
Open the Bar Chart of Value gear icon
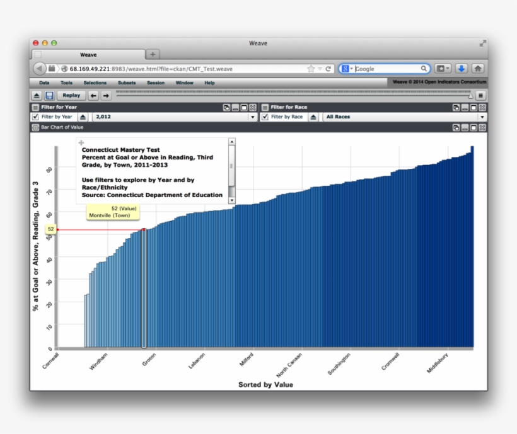click(35, 128)
